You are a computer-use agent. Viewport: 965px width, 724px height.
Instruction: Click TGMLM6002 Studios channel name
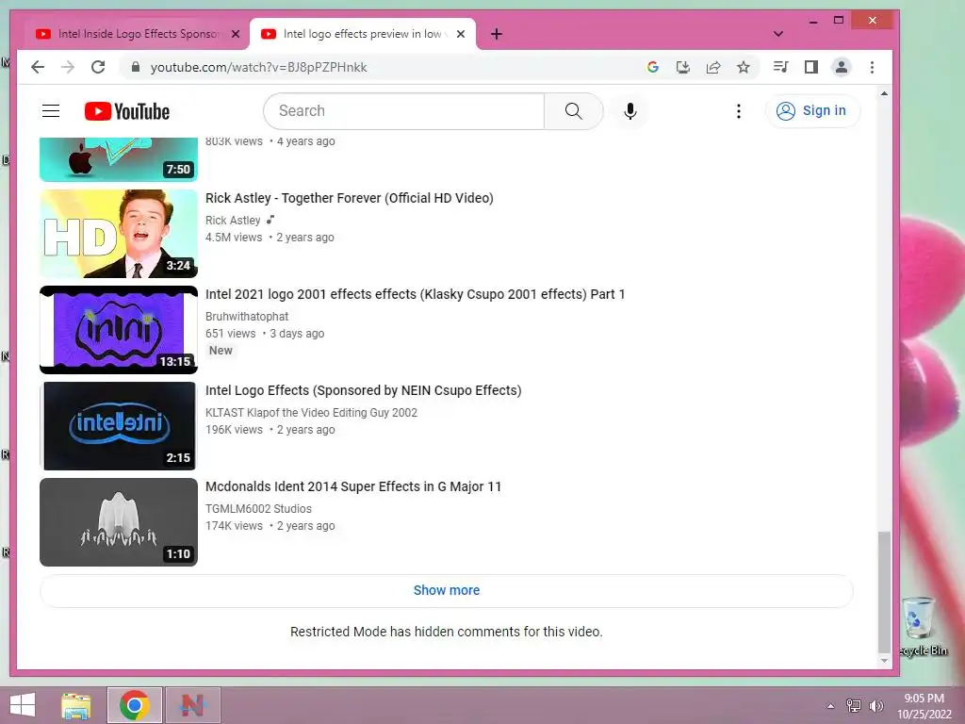(258, 508)
